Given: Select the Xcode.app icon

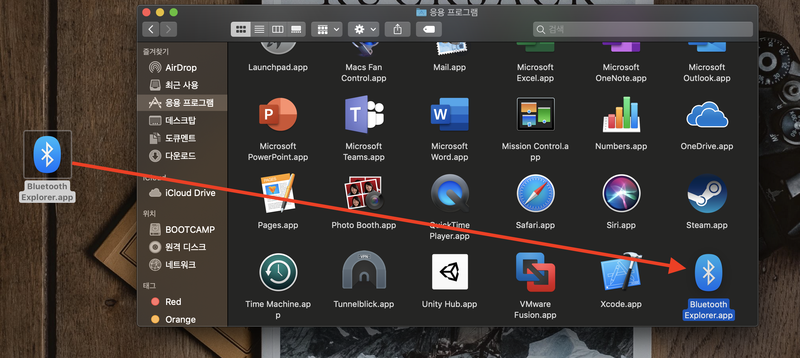Looking at the screenshot, I should point(621,272).
